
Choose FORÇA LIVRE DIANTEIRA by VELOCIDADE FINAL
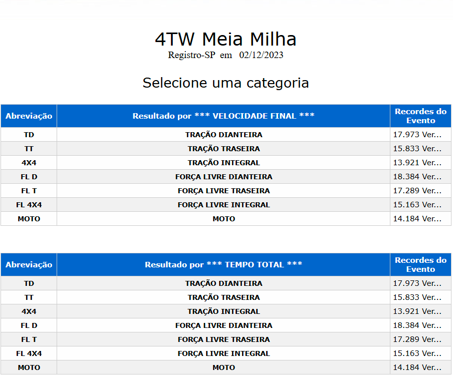(x=223, y=177)
